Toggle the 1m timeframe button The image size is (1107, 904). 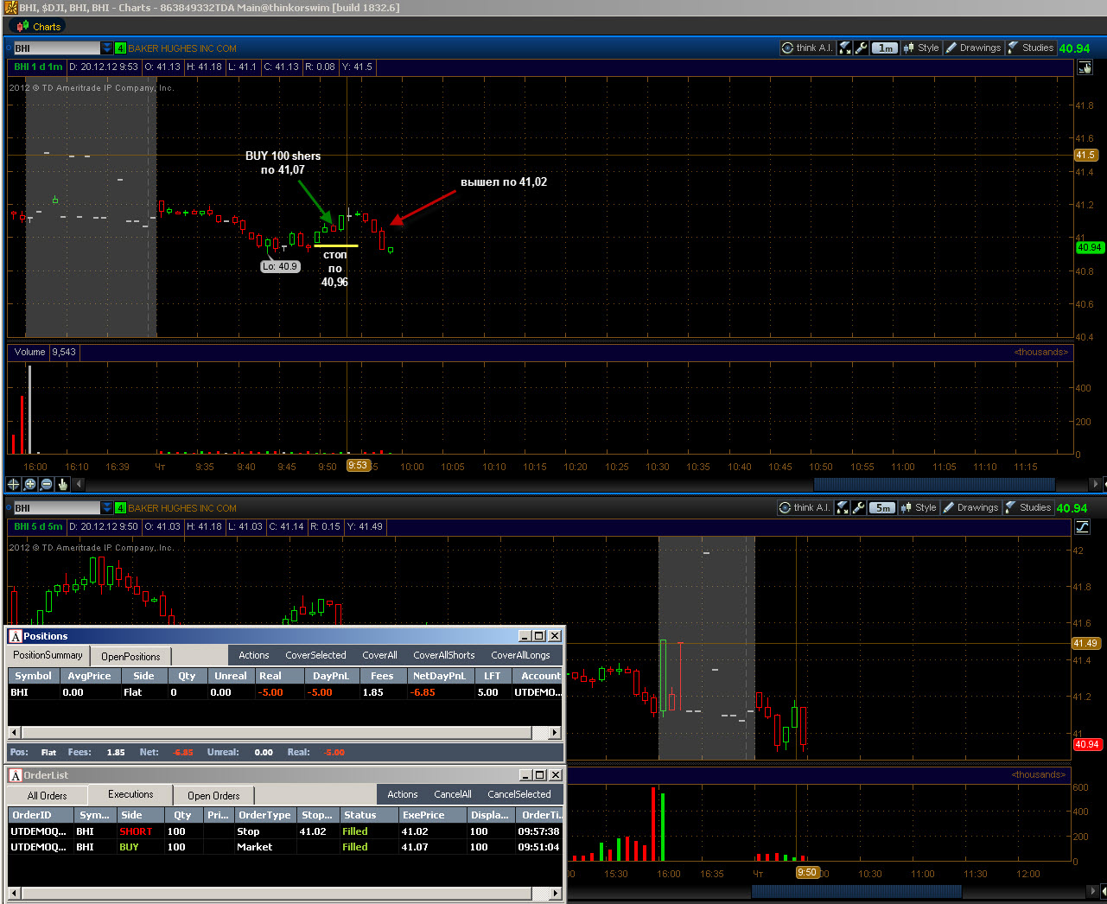coord(885,48)
